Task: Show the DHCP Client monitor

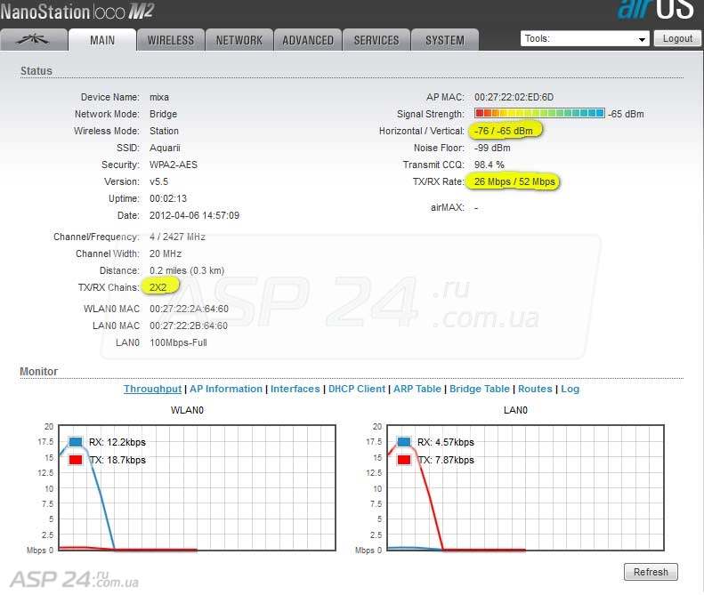Action: (357, 389)
